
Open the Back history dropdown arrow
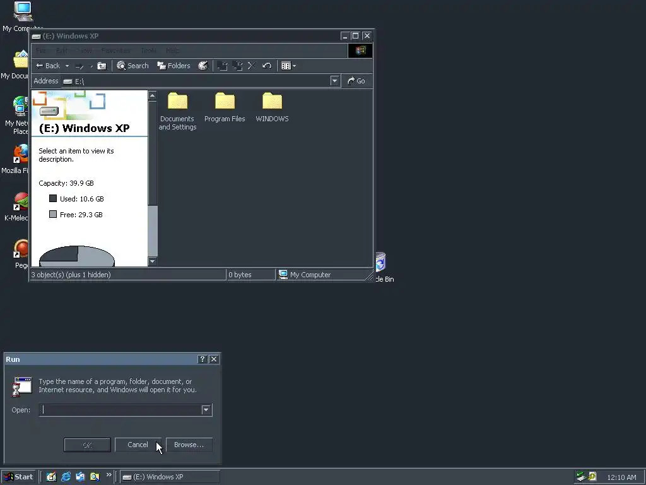67,66
